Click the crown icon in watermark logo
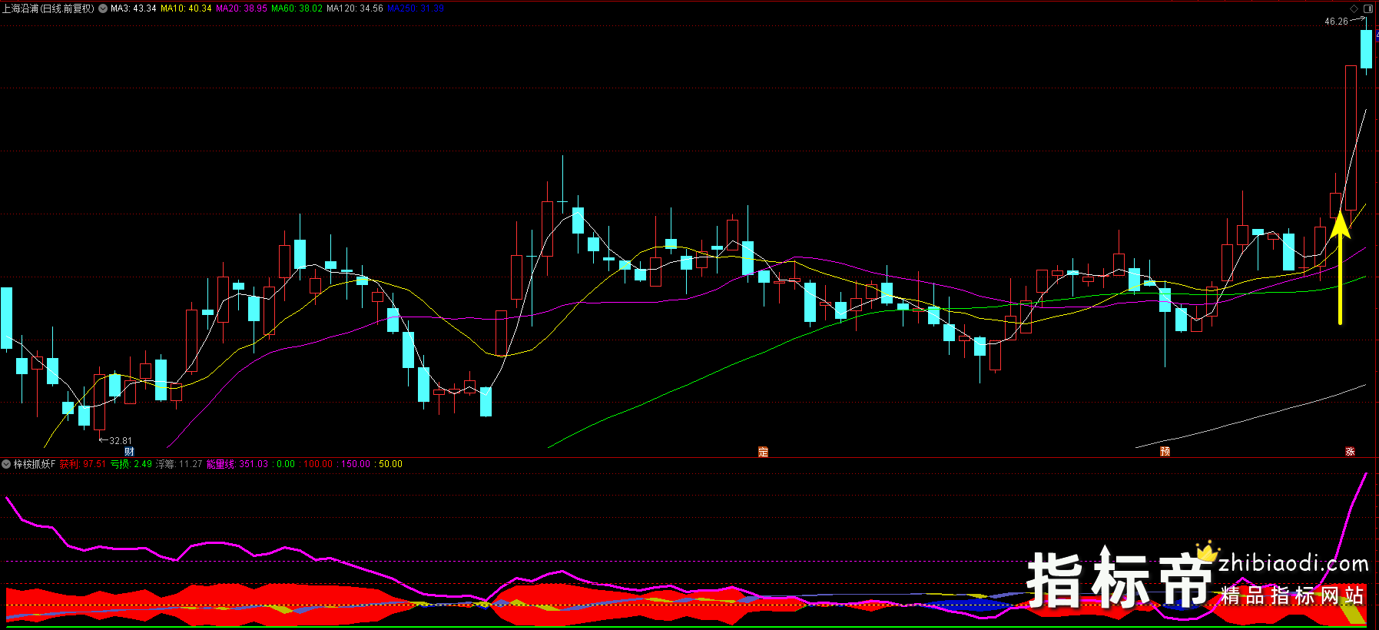The width and height of the screenshot is (1379, 630). (1207, 551)
